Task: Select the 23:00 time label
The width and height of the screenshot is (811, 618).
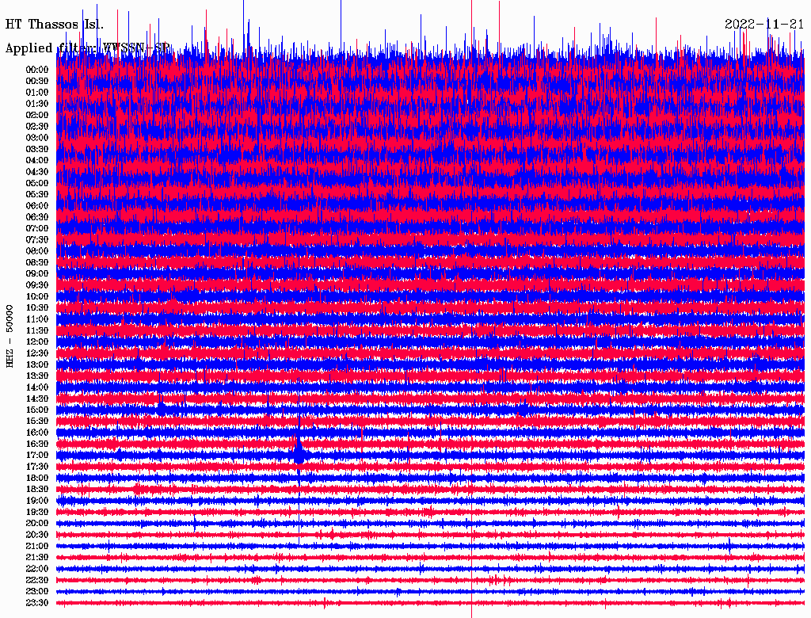Action: (x=37, y=592)
